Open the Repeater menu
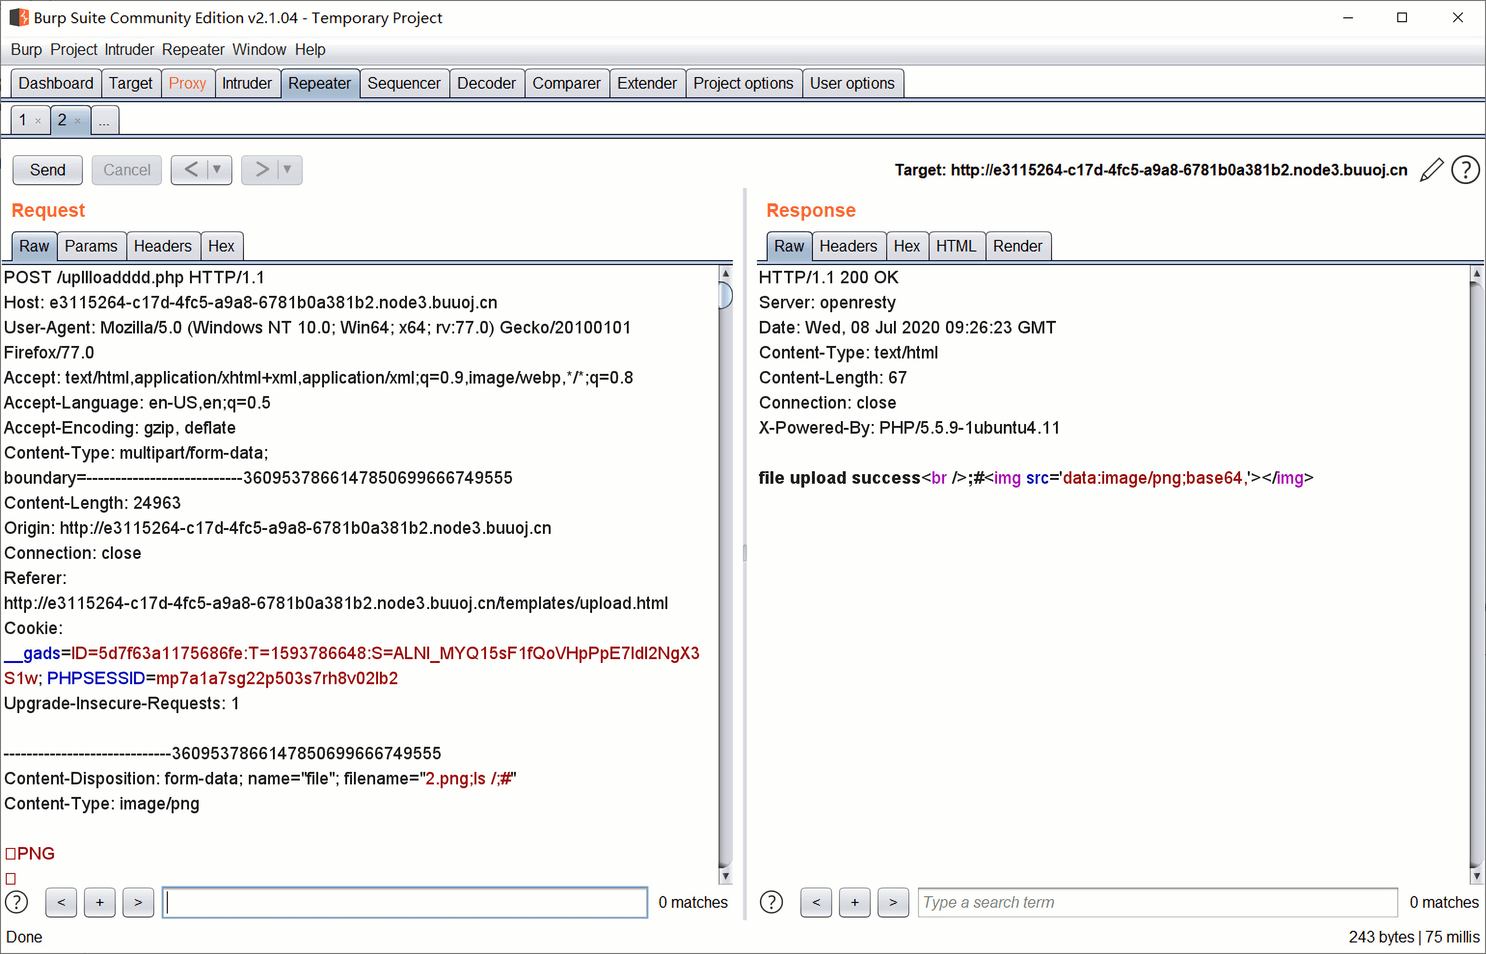 [x=193, y=50]
